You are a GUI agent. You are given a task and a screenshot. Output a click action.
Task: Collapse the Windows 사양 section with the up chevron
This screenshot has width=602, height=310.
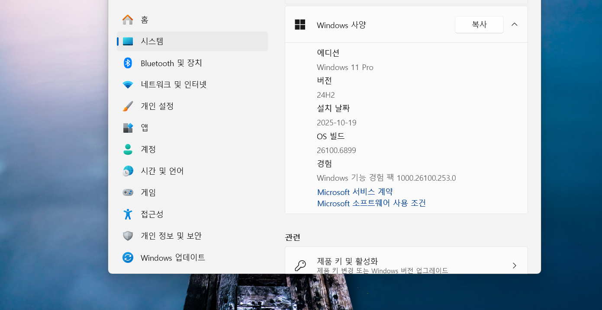point(514,25)
